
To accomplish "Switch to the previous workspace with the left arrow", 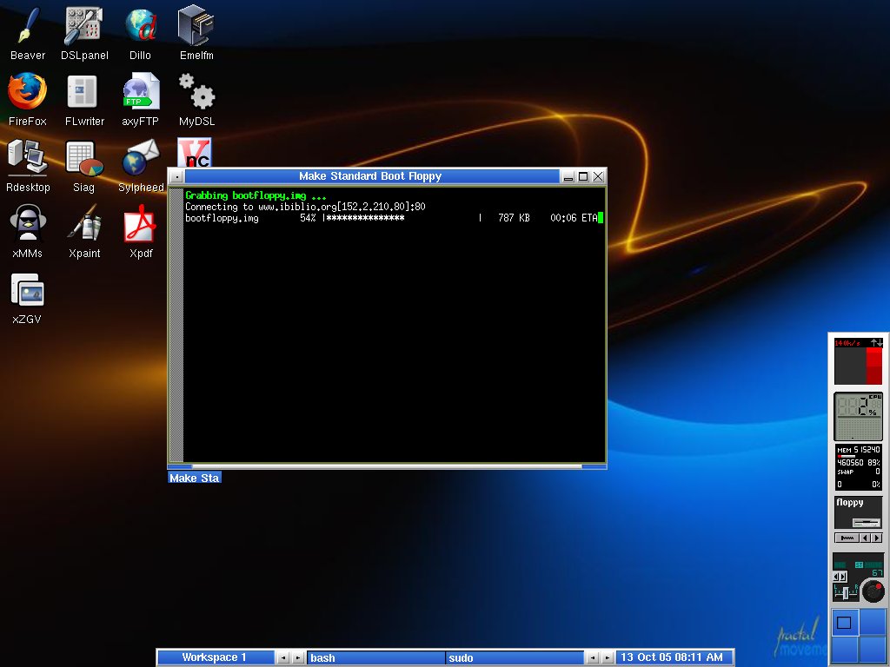I will (x=283, y=658).
